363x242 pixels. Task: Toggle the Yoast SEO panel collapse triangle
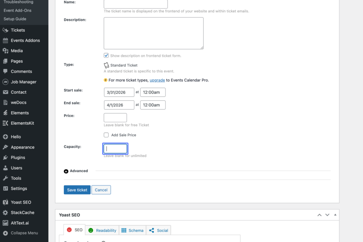point(335,215)
